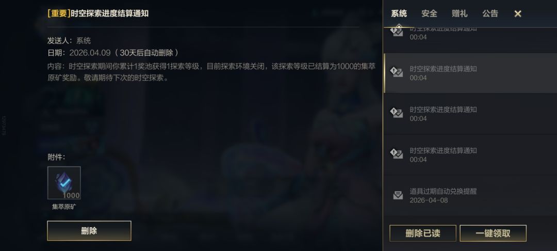Click the [重要]时空探索进度结算通知 mail heading
Screen dimensions: 557x251
pos(98,13)
